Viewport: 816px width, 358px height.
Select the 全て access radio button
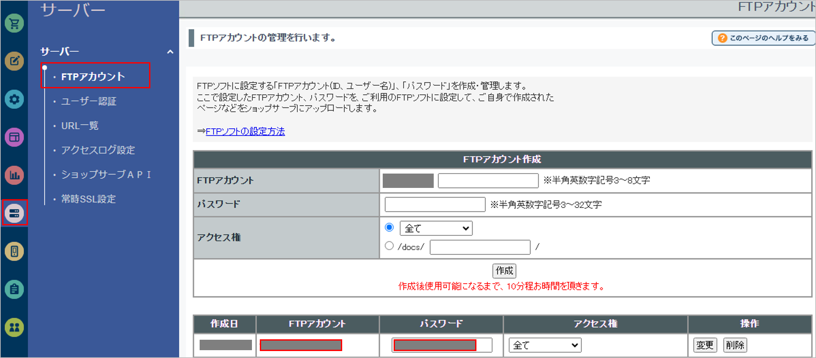click(389, 228)
